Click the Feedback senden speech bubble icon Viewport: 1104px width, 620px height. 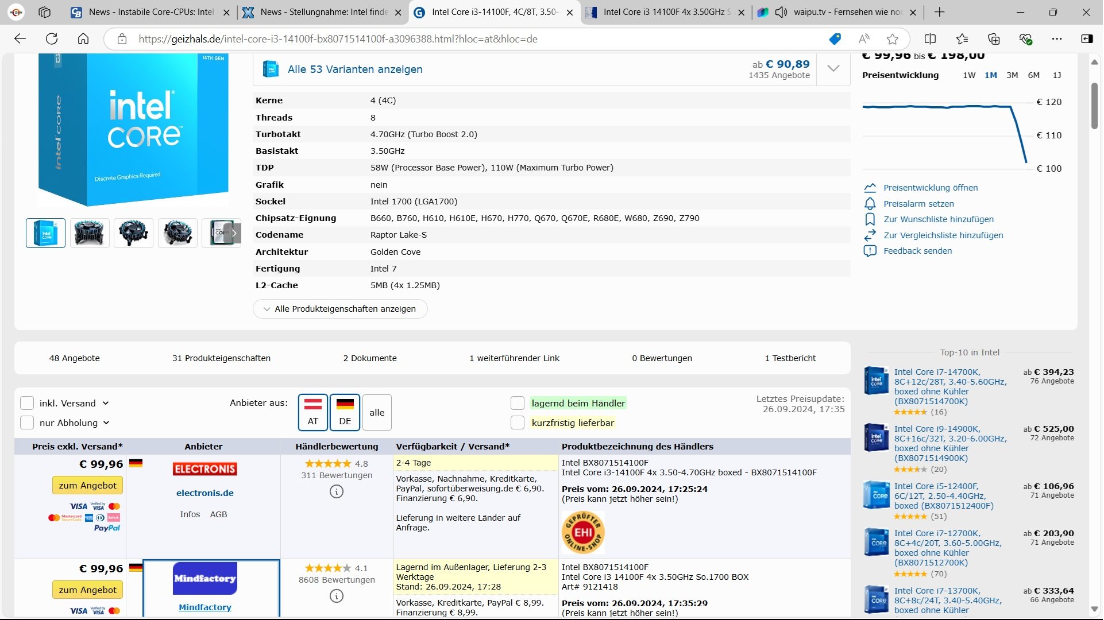(x=870, y=251)
